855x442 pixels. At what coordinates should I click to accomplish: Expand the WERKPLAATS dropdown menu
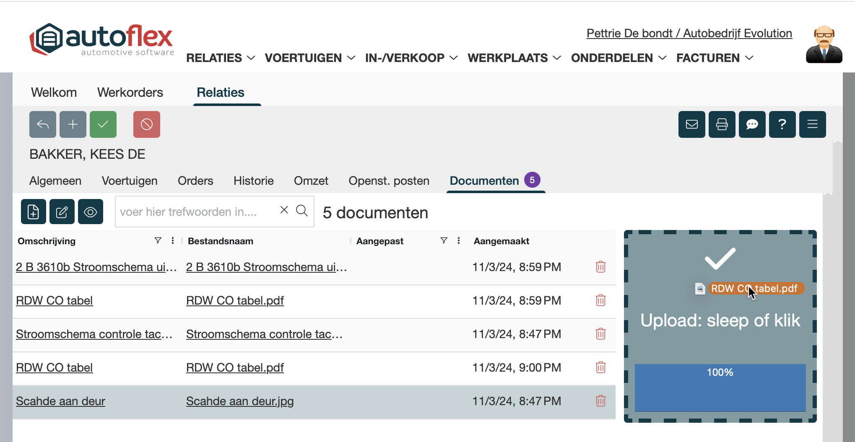click(514, 58)
